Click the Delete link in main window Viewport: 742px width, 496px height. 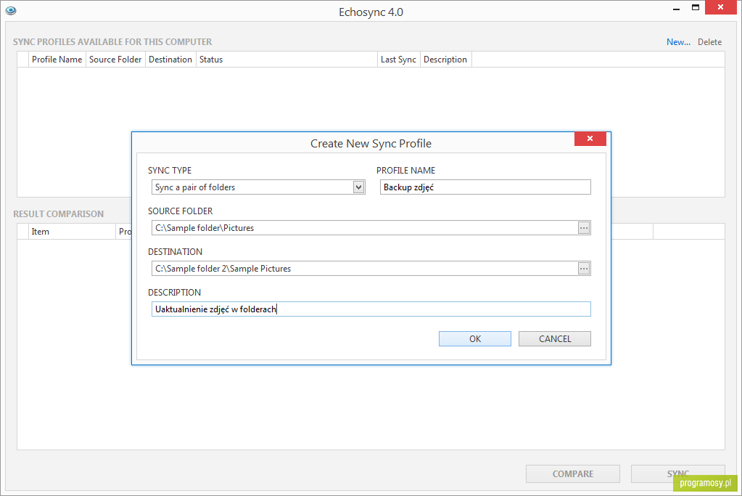709,42
